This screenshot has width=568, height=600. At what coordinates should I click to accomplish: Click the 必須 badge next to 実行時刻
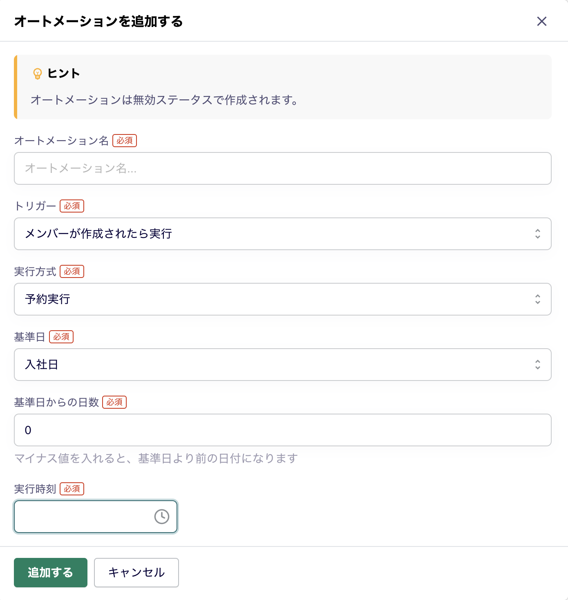[x=72, y=489]
